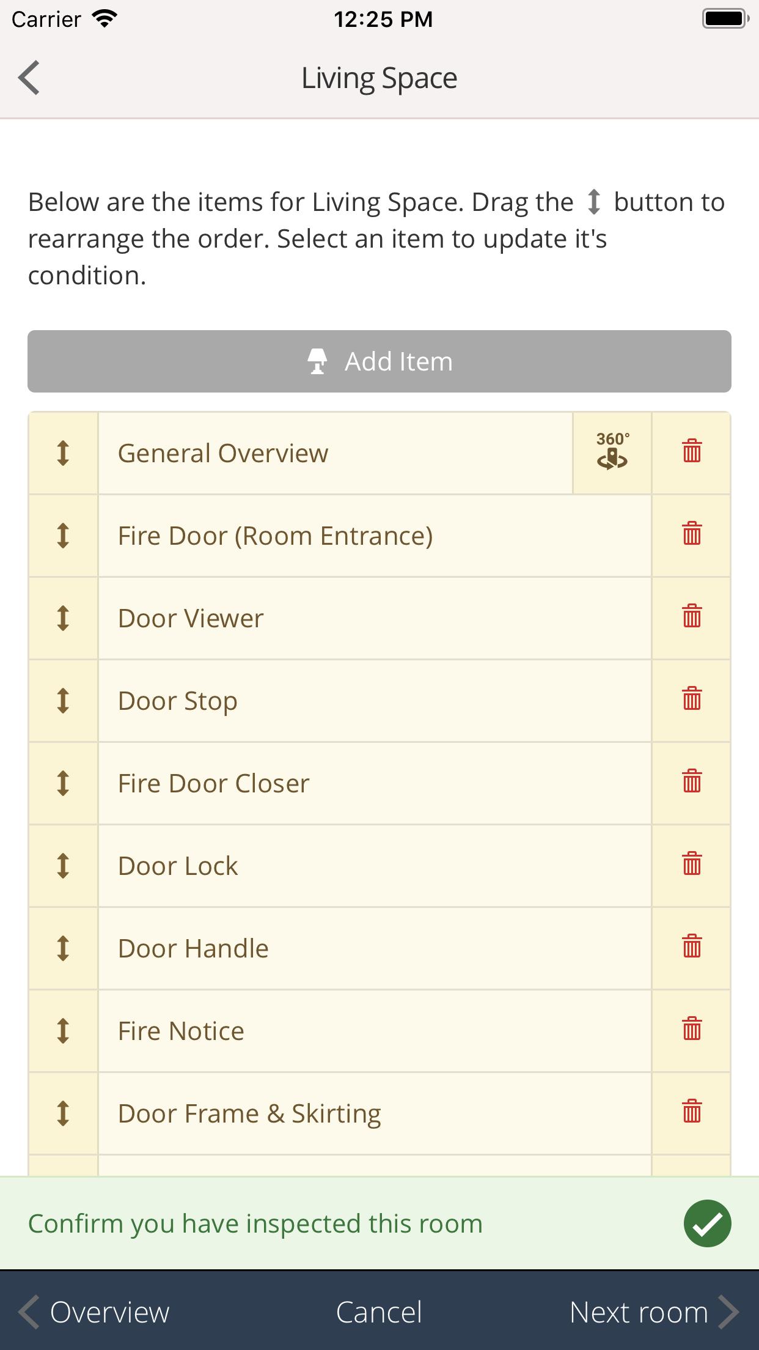The height and width of the screenshot is (1350, 759).
Task: Tap reorder handle for Fire Door Closer
Action: point(63,783)
